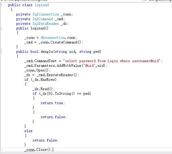This screenshot has width=172, height=154.
Task: Place cursor on the SqlConnection type name
Action: click(46, 14)
